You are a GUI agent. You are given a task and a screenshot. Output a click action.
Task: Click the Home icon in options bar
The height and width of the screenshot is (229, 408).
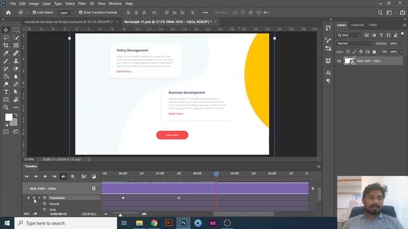pyautogui.click(x=8, y=13)
